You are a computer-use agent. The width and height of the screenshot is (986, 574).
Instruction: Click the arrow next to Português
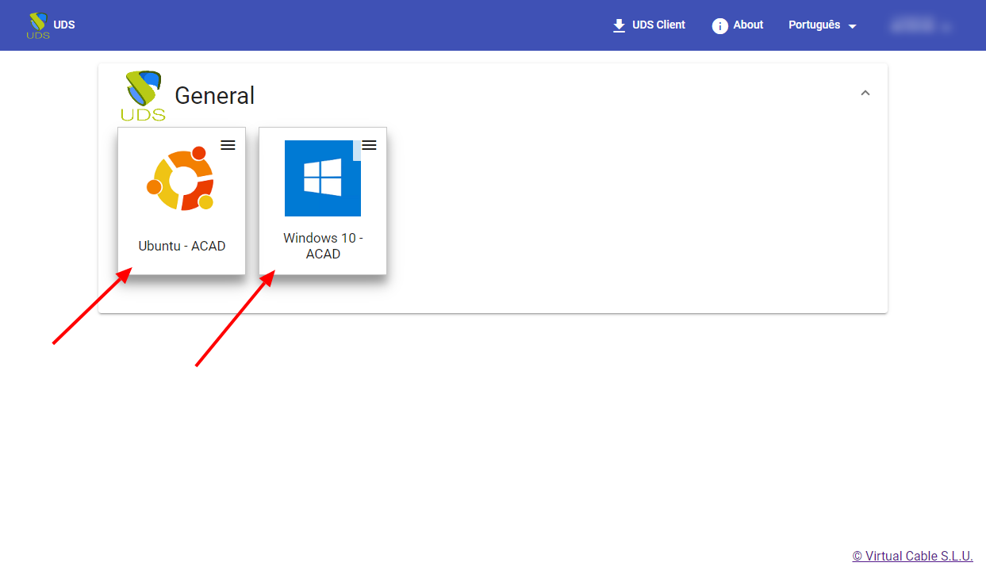click(853, 26)
